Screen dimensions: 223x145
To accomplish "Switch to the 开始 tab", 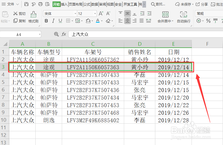I will coord(56,4).
